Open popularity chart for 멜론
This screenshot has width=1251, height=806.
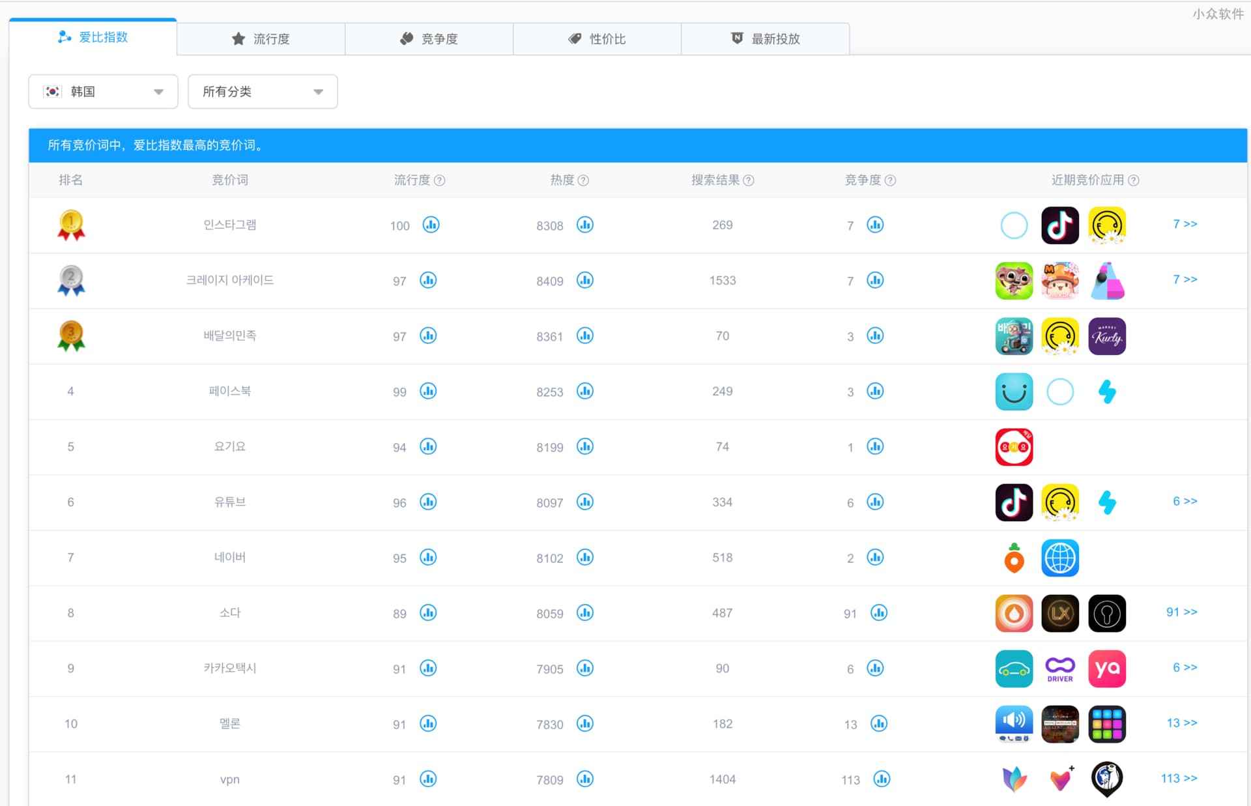tap(428, 723)
